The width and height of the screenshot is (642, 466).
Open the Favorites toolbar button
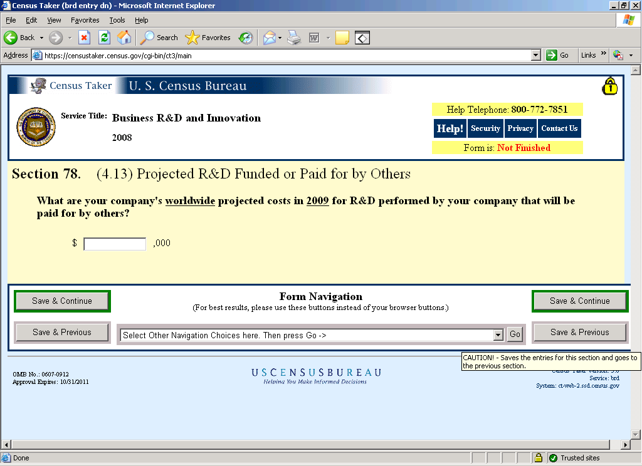point(208,38)
